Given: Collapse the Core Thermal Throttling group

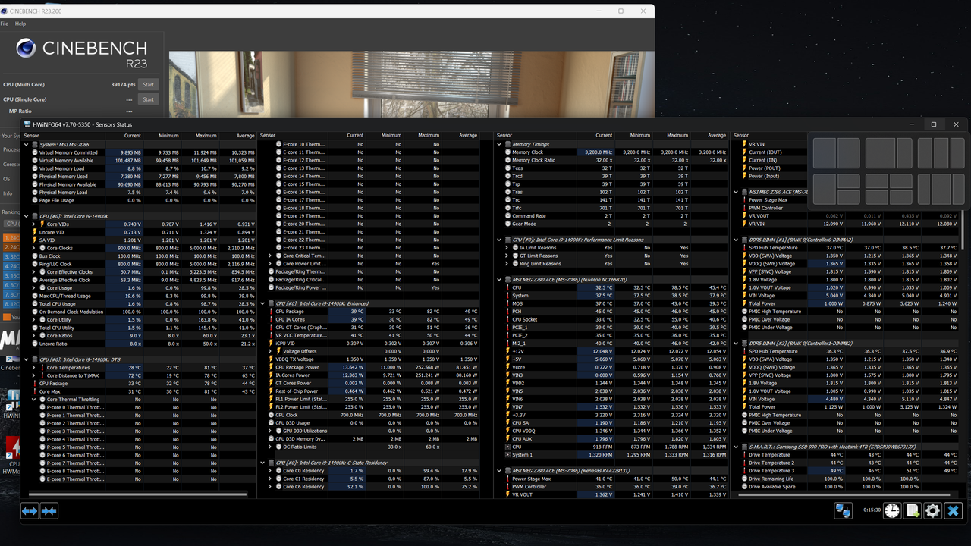Looking at the screenshot, I should [x=33, y=400].
